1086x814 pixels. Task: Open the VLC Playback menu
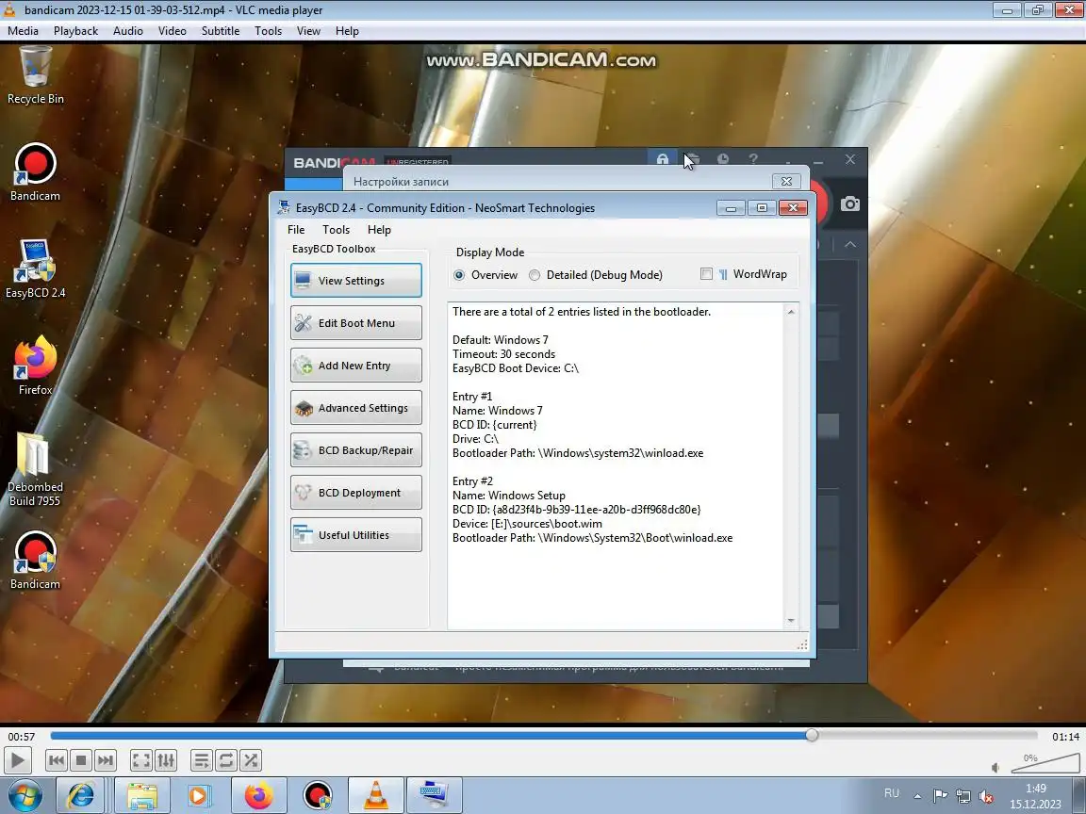pyautogui.click(x=75, y=30)
